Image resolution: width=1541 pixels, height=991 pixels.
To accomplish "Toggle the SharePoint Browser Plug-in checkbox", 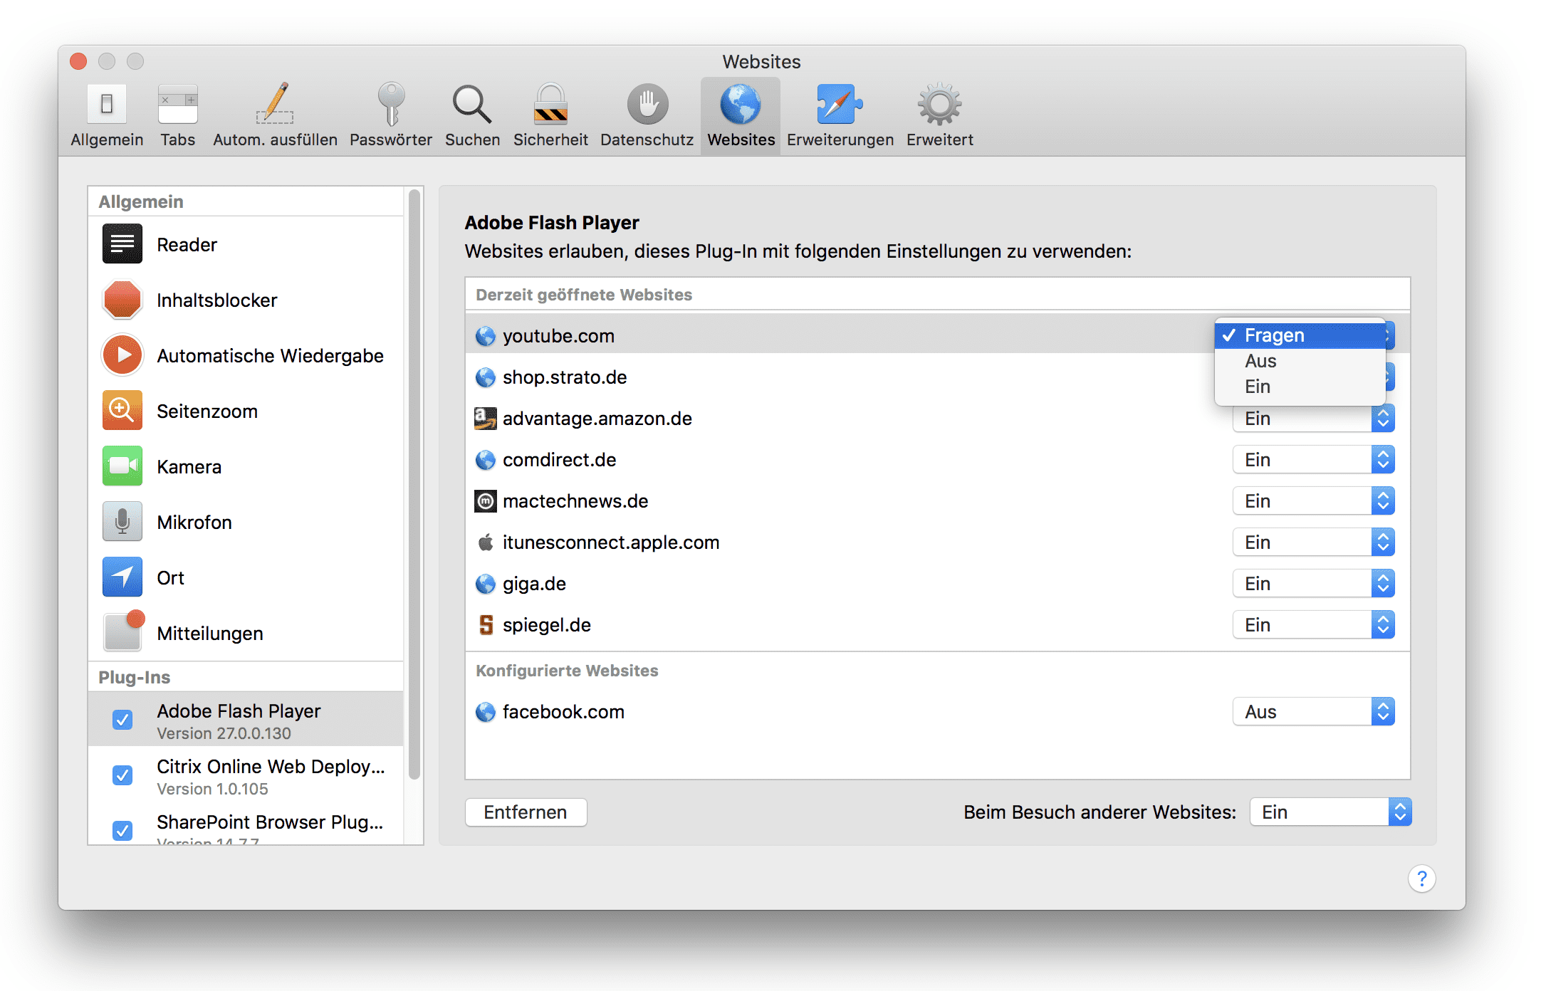I will 122,830.
